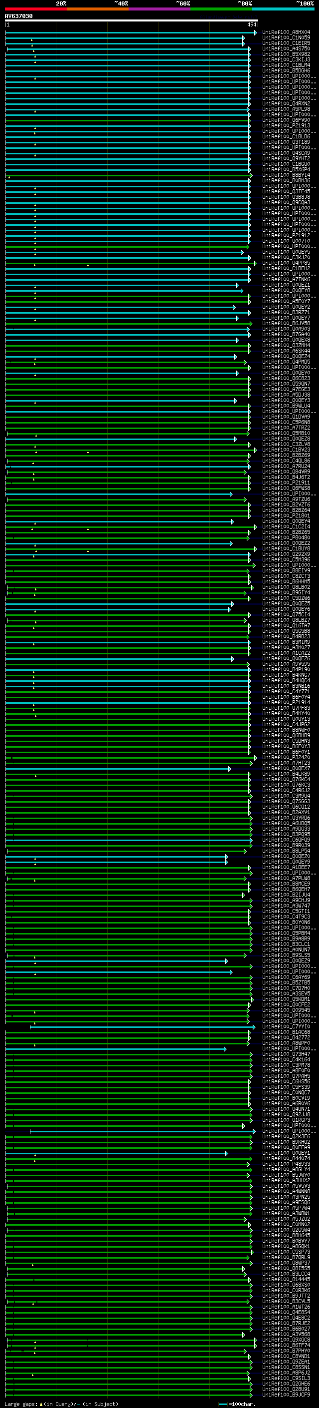This screenshot has width=319, height=1408.
Task: Open hit UniRef100_C1N0S9
Action: click(x=286, y=38)
